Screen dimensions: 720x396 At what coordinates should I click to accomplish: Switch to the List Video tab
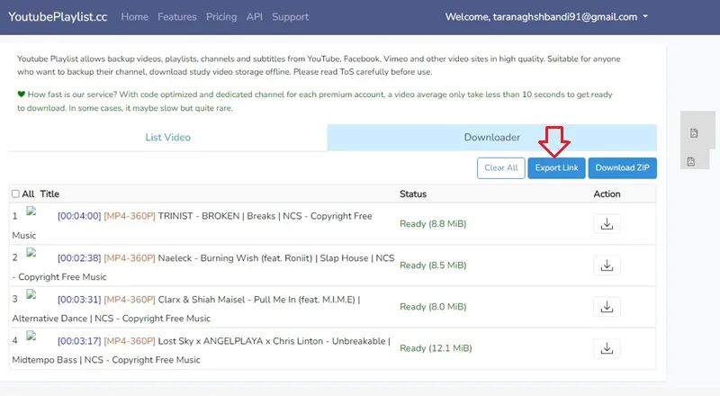[x=167, y=138]
